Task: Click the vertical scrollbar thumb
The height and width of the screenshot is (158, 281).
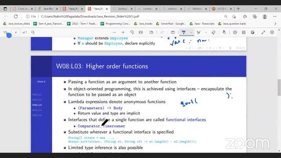Action: [x=279, y=87]
